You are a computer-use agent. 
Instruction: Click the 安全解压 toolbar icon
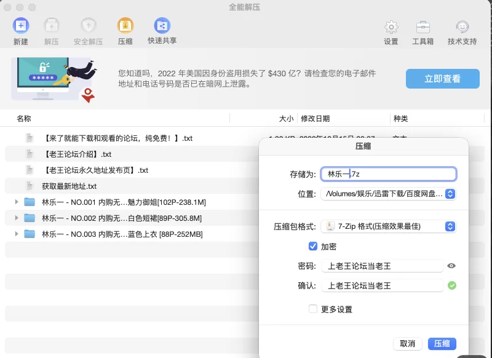point(88,26)
